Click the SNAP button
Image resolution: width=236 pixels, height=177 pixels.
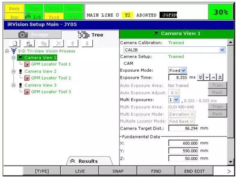point(118,171)
